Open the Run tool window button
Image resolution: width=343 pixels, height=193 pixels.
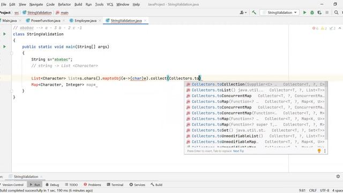(35, 184)
